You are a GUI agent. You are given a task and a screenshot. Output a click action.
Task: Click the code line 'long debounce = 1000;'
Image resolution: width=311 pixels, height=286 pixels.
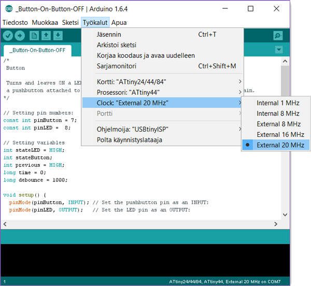(x=35, y=180)
